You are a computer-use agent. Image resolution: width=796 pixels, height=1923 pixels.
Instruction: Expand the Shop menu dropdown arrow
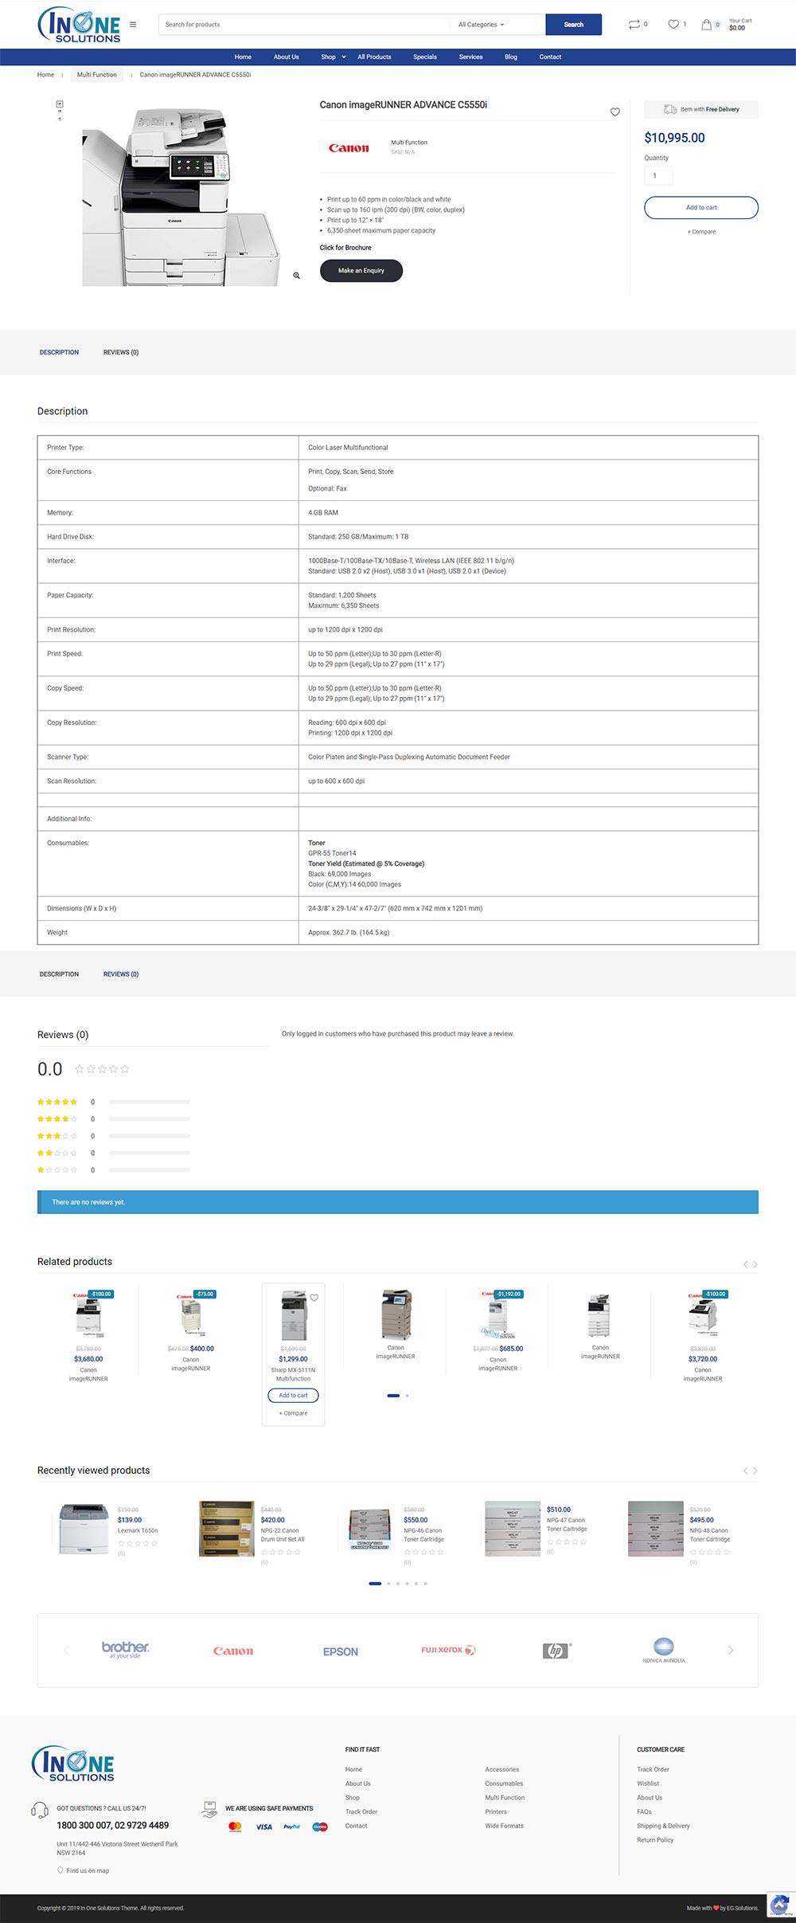[344, 57]
